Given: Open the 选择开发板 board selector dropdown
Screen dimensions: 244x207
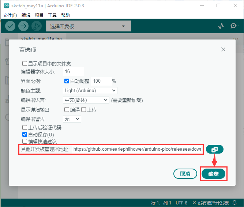Looking at the screenshot, I should [89, 26].
